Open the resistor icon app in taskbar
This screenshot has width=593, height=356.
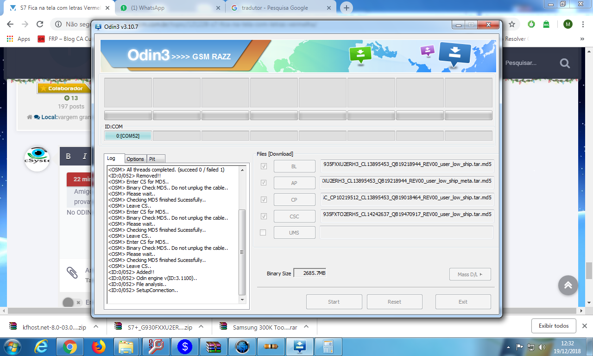pos(271,347)
